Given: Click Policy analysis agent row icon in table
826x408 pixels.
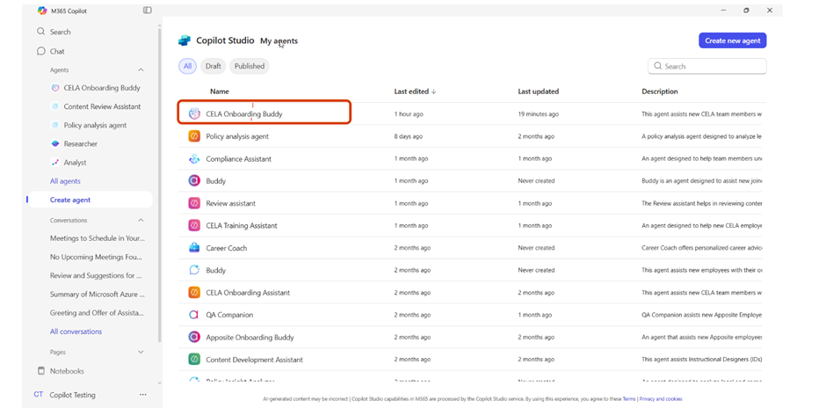Looking at the screenshot, I should point(194,136).
